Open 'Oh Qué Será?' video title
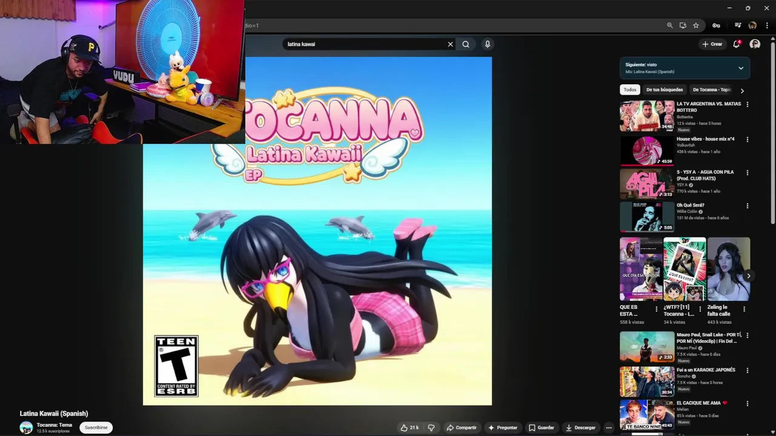The image size is (776, 436). pyautogui.click(x=691, y=205)
